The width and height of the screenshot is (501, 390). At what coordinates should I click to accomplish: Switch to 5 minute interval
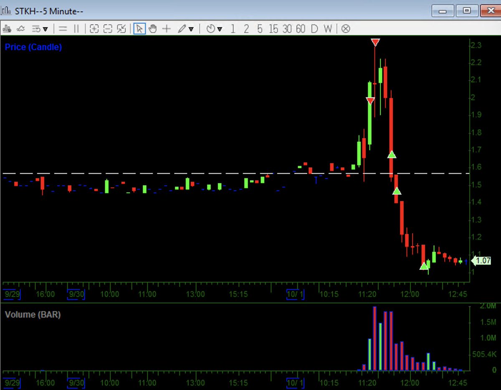(260, 29)
